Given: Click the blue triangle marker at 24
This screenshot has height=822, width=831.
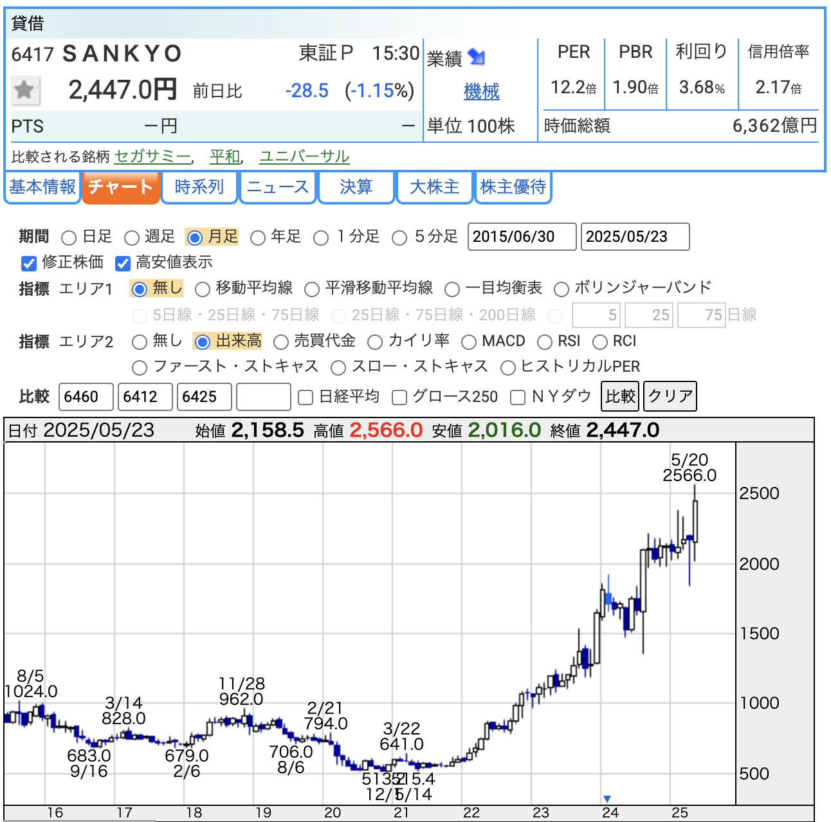Looking at the screenshot, I should pyautogui.click(x=607, y=799).
